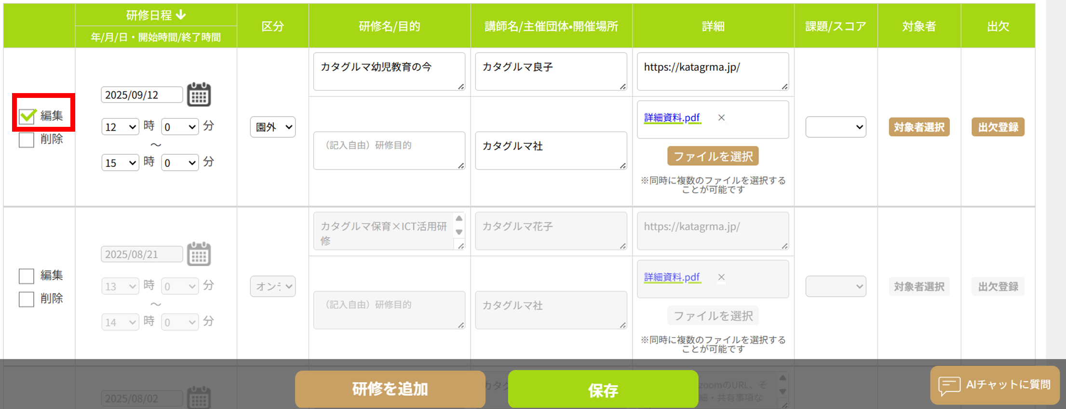This screenshot has height=409, width=1066.
Task: Click 出欠登録 button for first training
Action: [x=998, y=127]
